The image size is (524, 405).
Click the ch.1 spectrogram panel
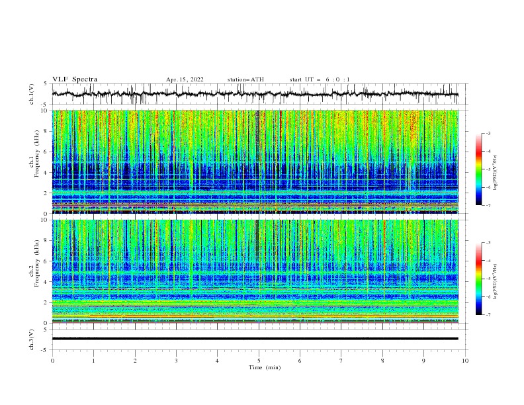255,161
